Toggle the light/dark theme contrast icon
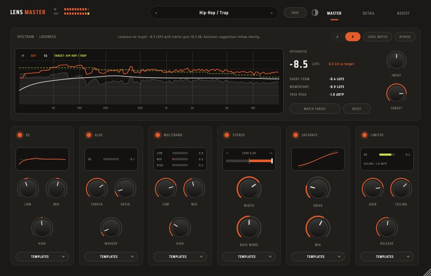Screen dimensions: 431x276 click(315, 13)
